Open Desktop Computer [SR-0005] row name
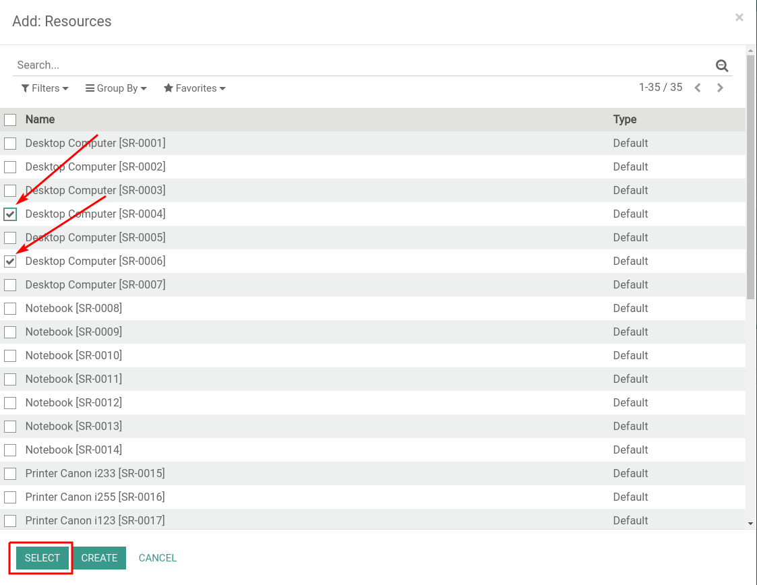 point(95,238)
